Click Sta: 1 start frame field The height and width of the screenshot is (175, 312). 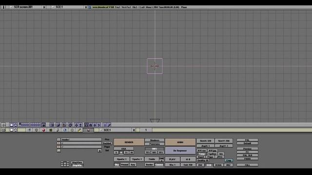173,165
